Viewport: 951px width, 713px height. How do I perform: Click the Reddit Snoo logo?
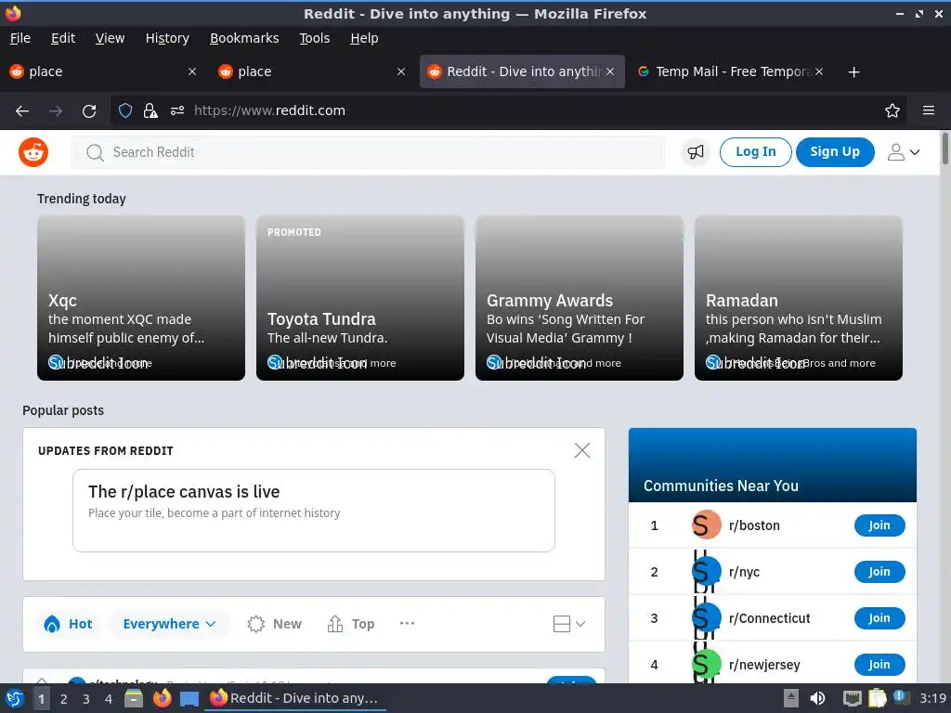pos(33,152)
